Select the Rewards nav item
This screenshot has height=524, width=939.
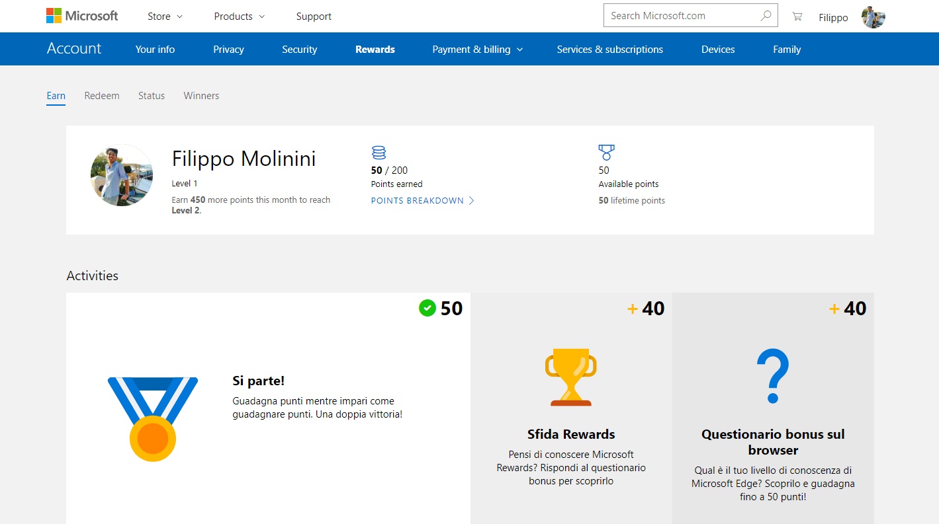pos(375,50)
